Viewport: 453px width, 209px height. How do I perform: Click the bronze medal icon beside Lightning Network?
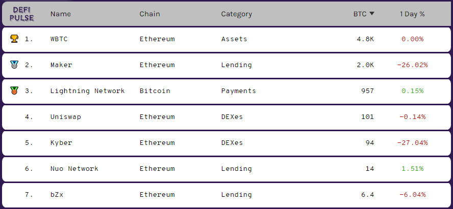14,91
